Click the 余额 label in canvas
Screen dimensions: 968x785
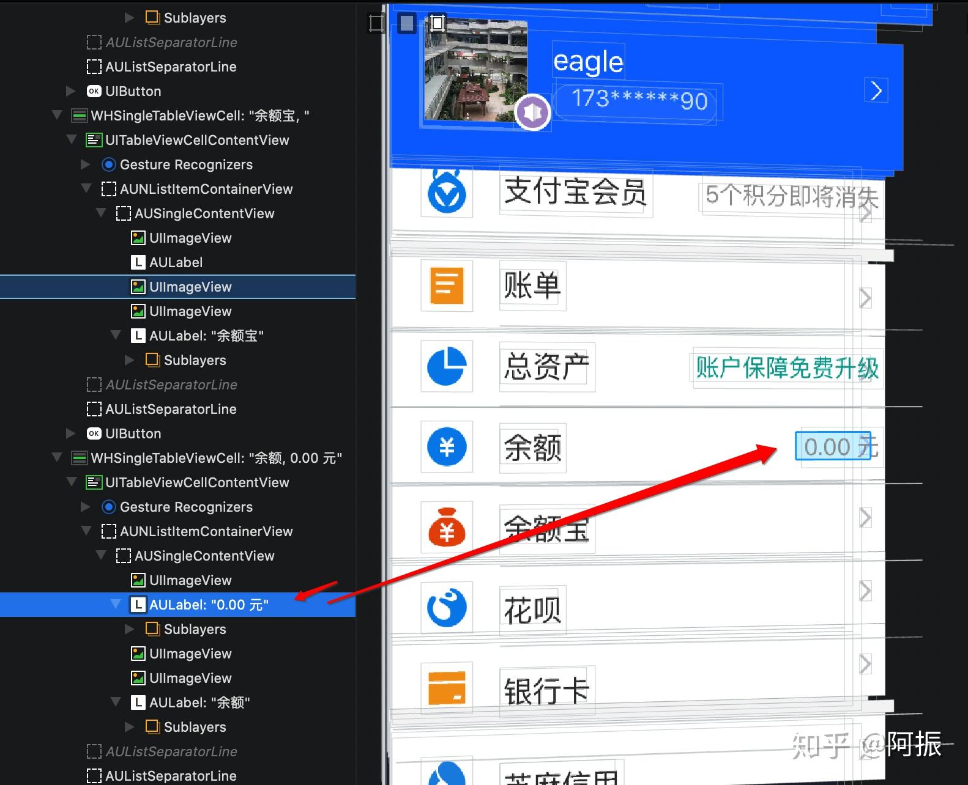click(x=532, y=448)
